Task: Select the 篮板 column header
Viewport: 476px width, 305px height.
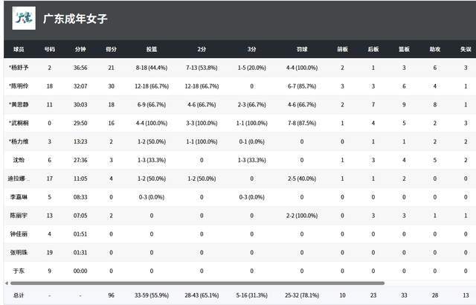Action: 404,49
